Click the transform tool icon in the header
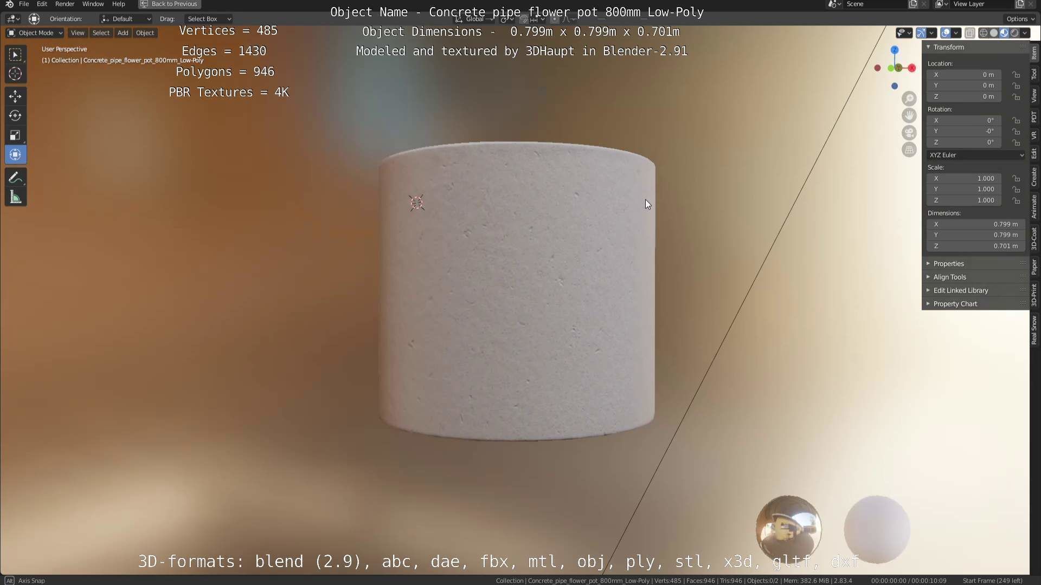This screenshot has width=1041, height=585. click(x=34, y=19)
